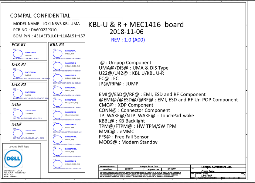Select the SA0000BKN3L component circle
The height and width of the screenshot is (183, 255).
58,127
